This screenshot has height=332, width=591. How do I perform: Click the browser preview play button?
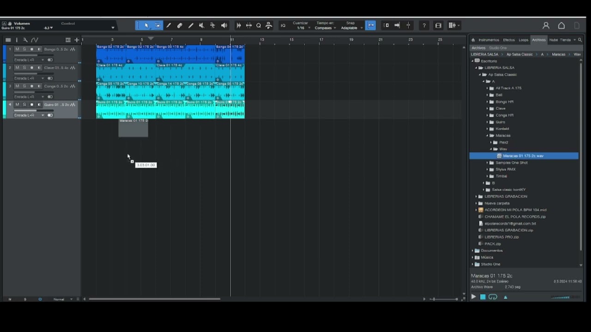[x=473, y=297]
